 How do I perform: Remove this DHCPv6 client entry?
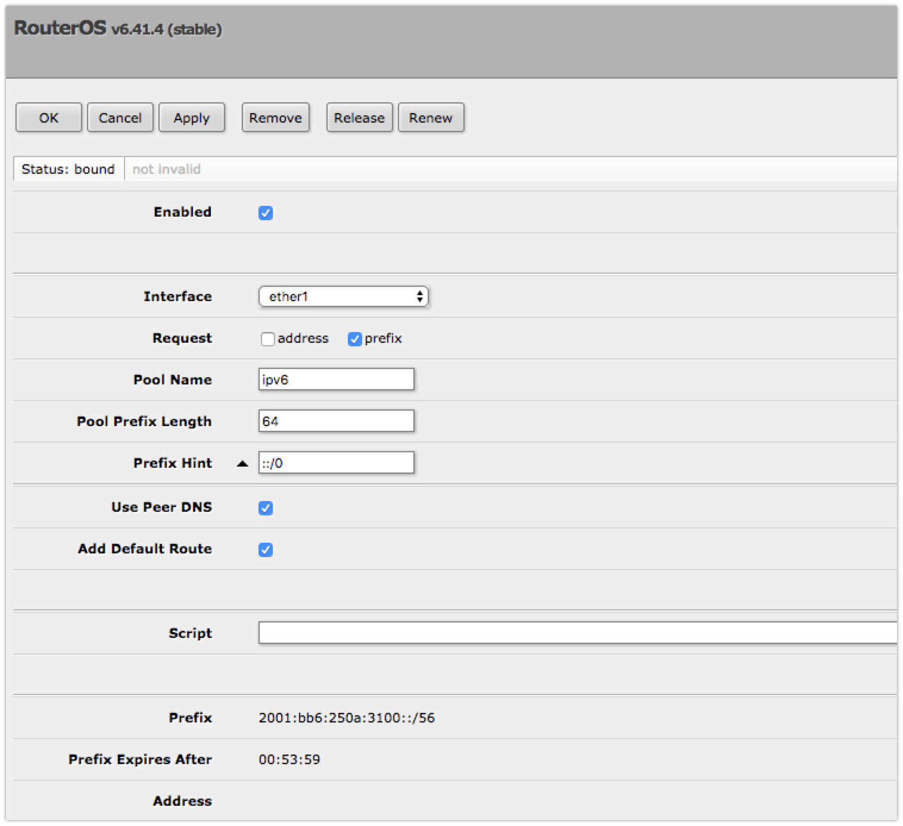(x=276, y=117)
